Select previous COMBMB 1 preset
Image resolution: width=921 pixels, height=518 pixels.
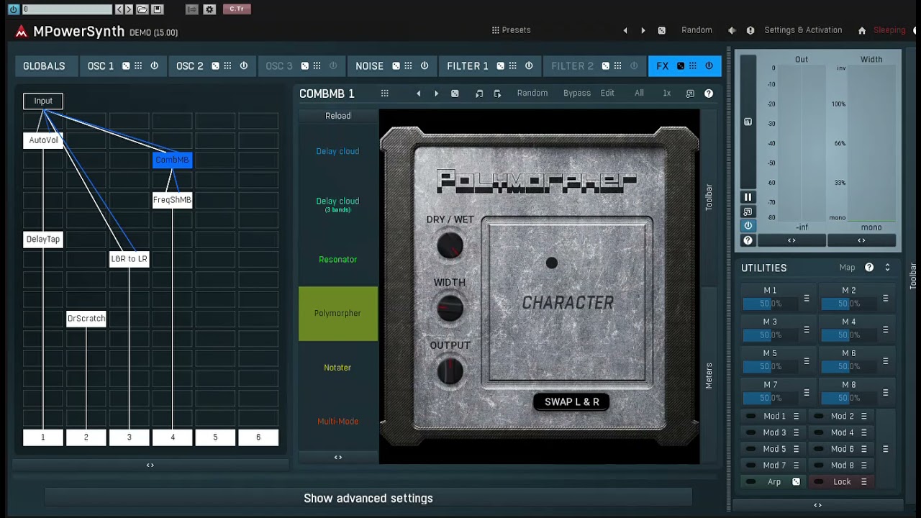pyautogui.click(x=419, y=94)
